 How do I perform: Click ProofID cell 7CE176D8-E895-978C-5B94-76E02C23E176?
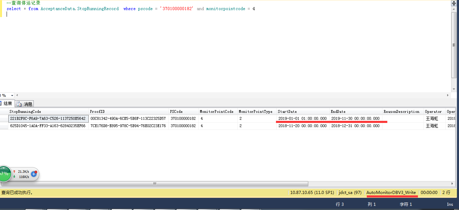tap(128, 126)
